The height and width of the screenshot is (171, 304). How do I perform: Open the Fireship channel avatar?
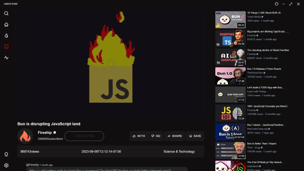25,136
